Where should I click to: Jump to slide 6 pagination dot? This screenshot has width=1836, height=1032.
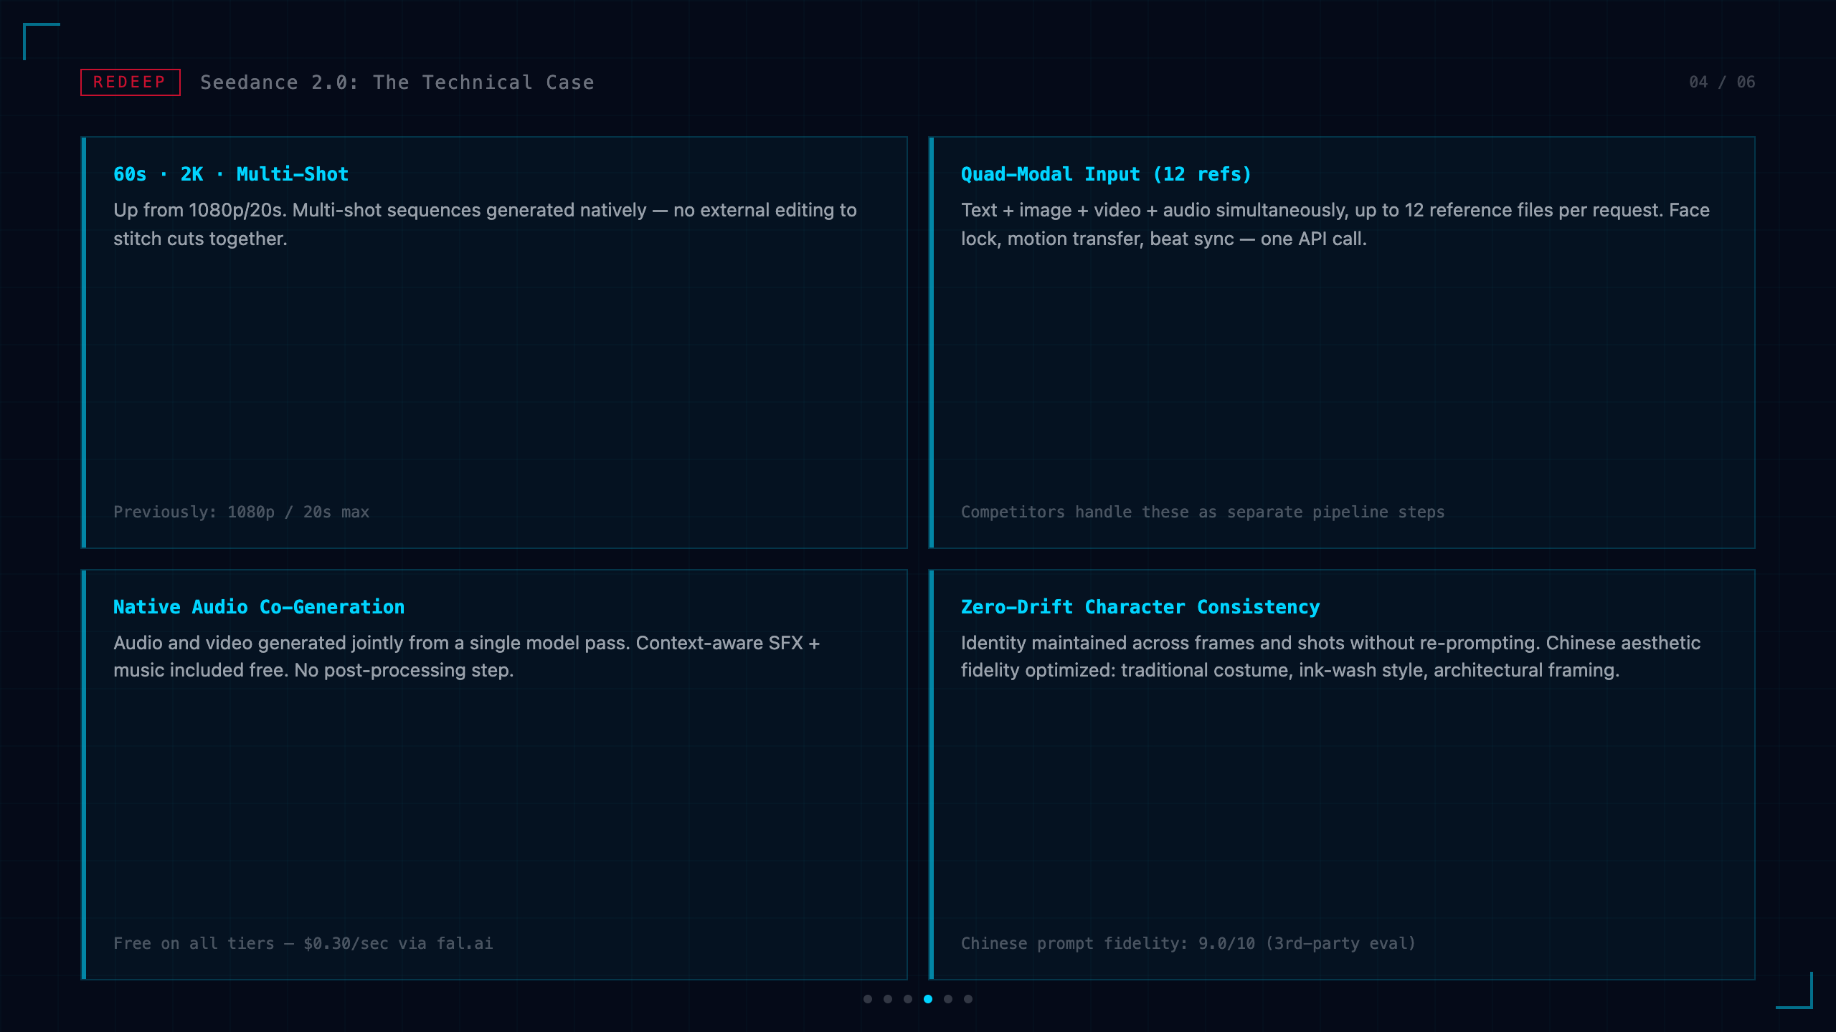968,999
